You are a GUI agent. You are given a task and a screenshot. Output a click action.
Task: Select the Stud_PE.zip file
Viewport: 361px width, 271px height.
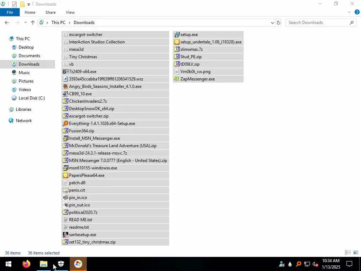(208, 57)
